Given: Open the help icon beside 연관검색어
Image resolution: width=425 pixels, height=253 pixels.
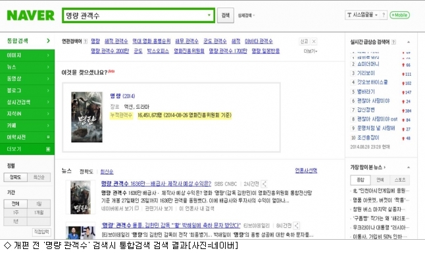Looking at the screenshot, I should [86, 42].
